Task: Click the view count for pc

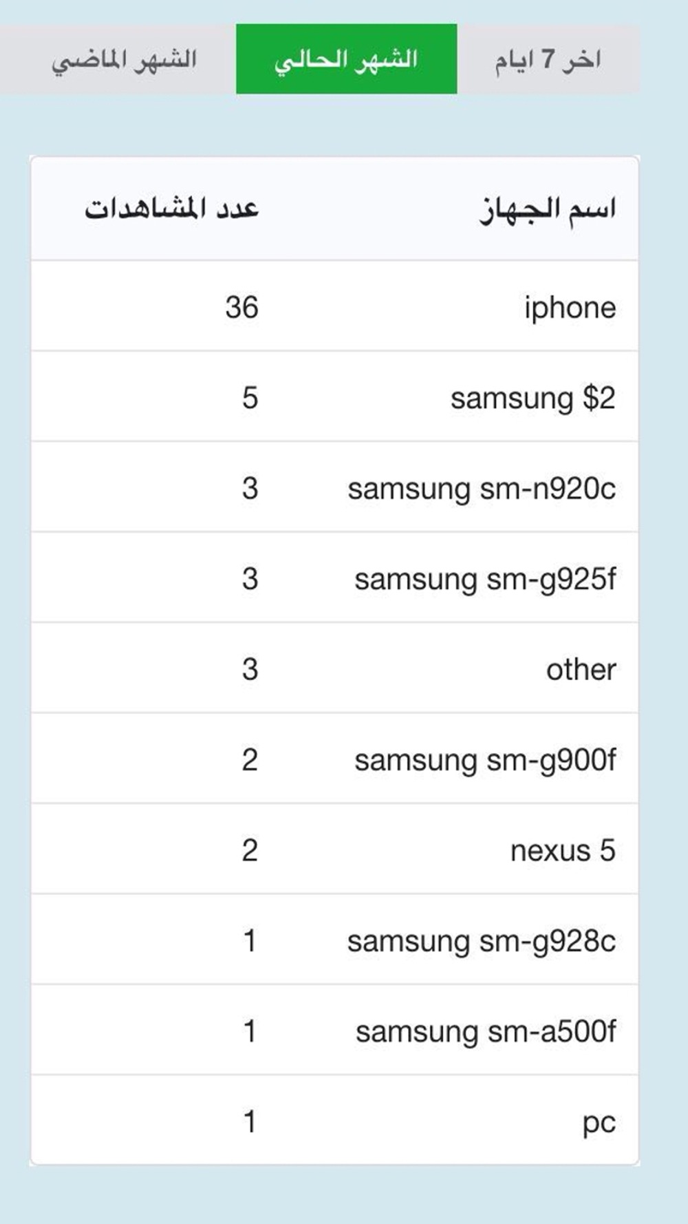Action: tap(250, 1121)
